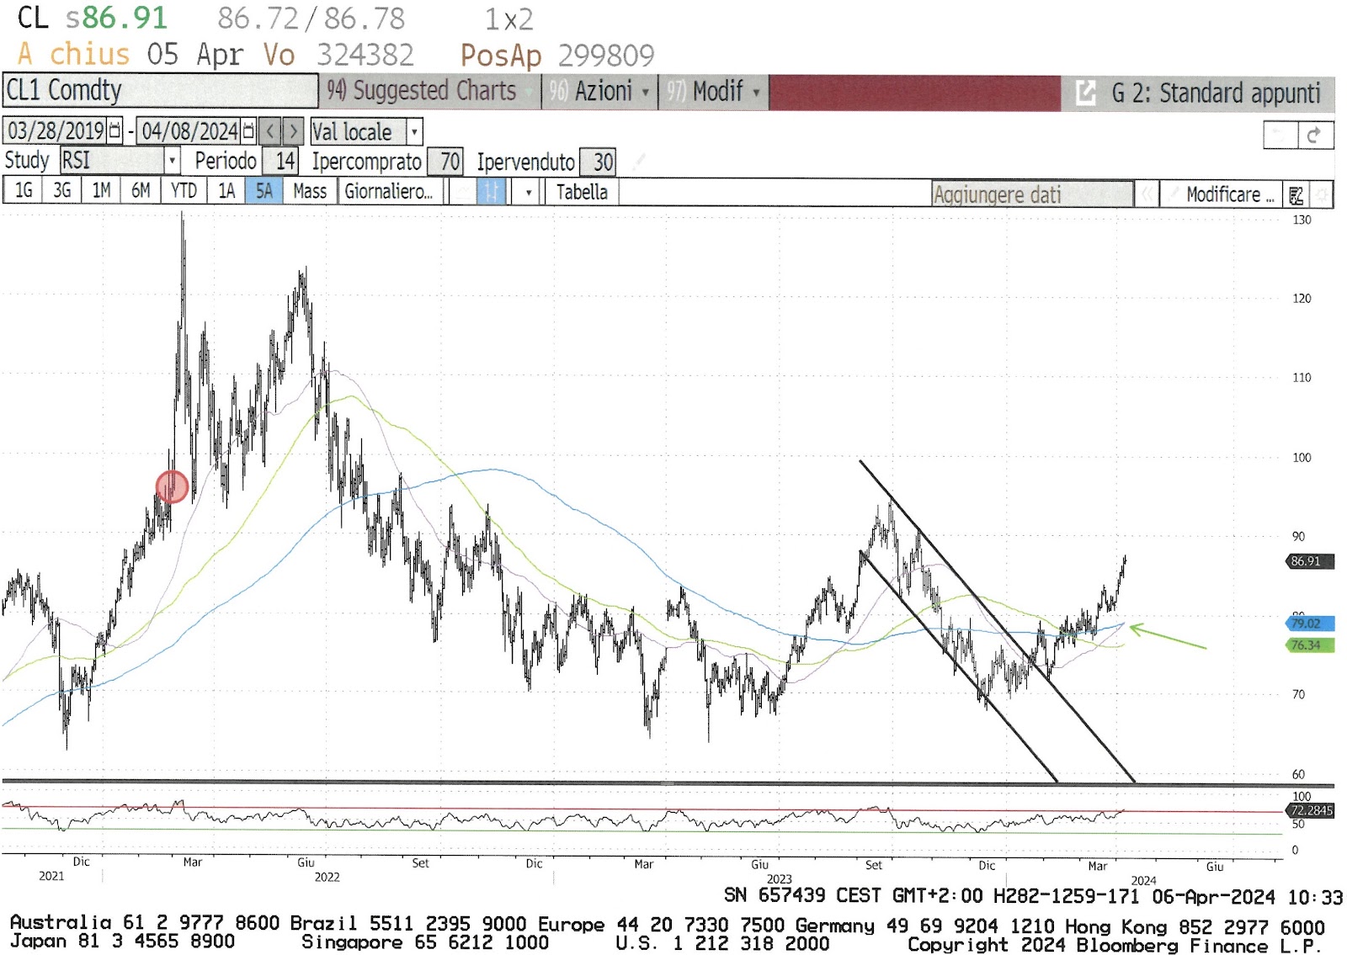Viewport: 1347px width, 955px height.
Task: Click the faded undo arrow icon
Action: click(1280, 135)
